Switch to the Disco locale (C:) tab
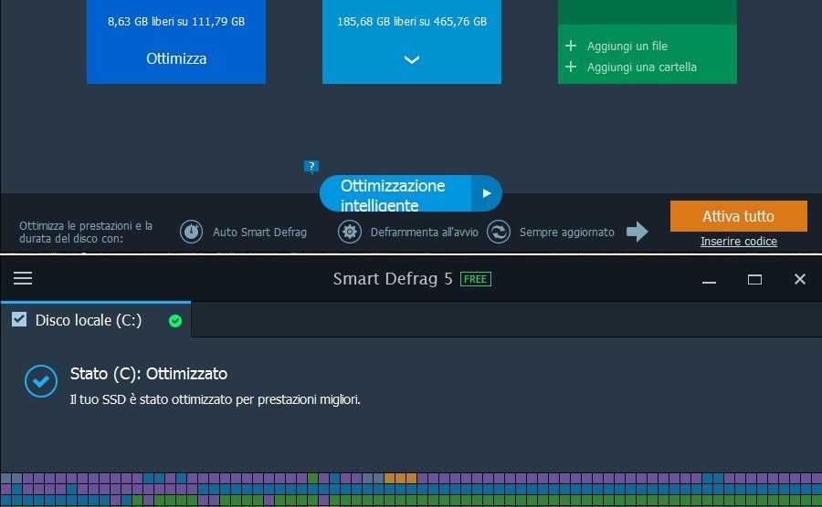This screenshot has width=822, height=507. [96, 320]
